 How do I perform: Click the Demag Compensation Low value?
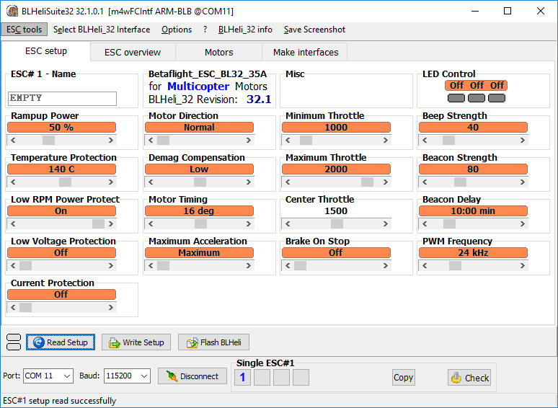click(199, 169)
